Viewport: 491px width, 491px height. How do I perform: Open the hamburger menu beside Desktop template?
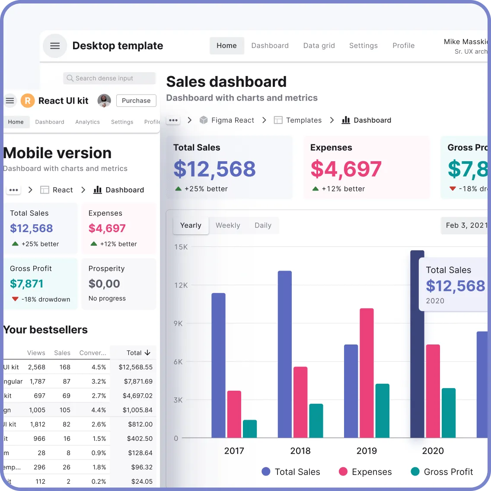point(54,46)
